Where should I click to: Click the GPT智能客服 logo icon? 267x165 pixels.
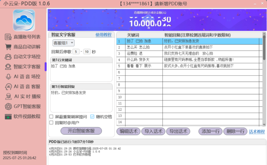(8, 106)
